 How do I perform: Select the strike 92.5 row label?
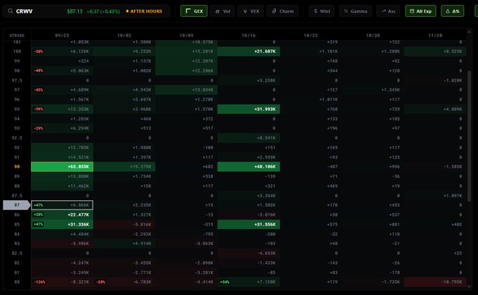click(17, 138)
